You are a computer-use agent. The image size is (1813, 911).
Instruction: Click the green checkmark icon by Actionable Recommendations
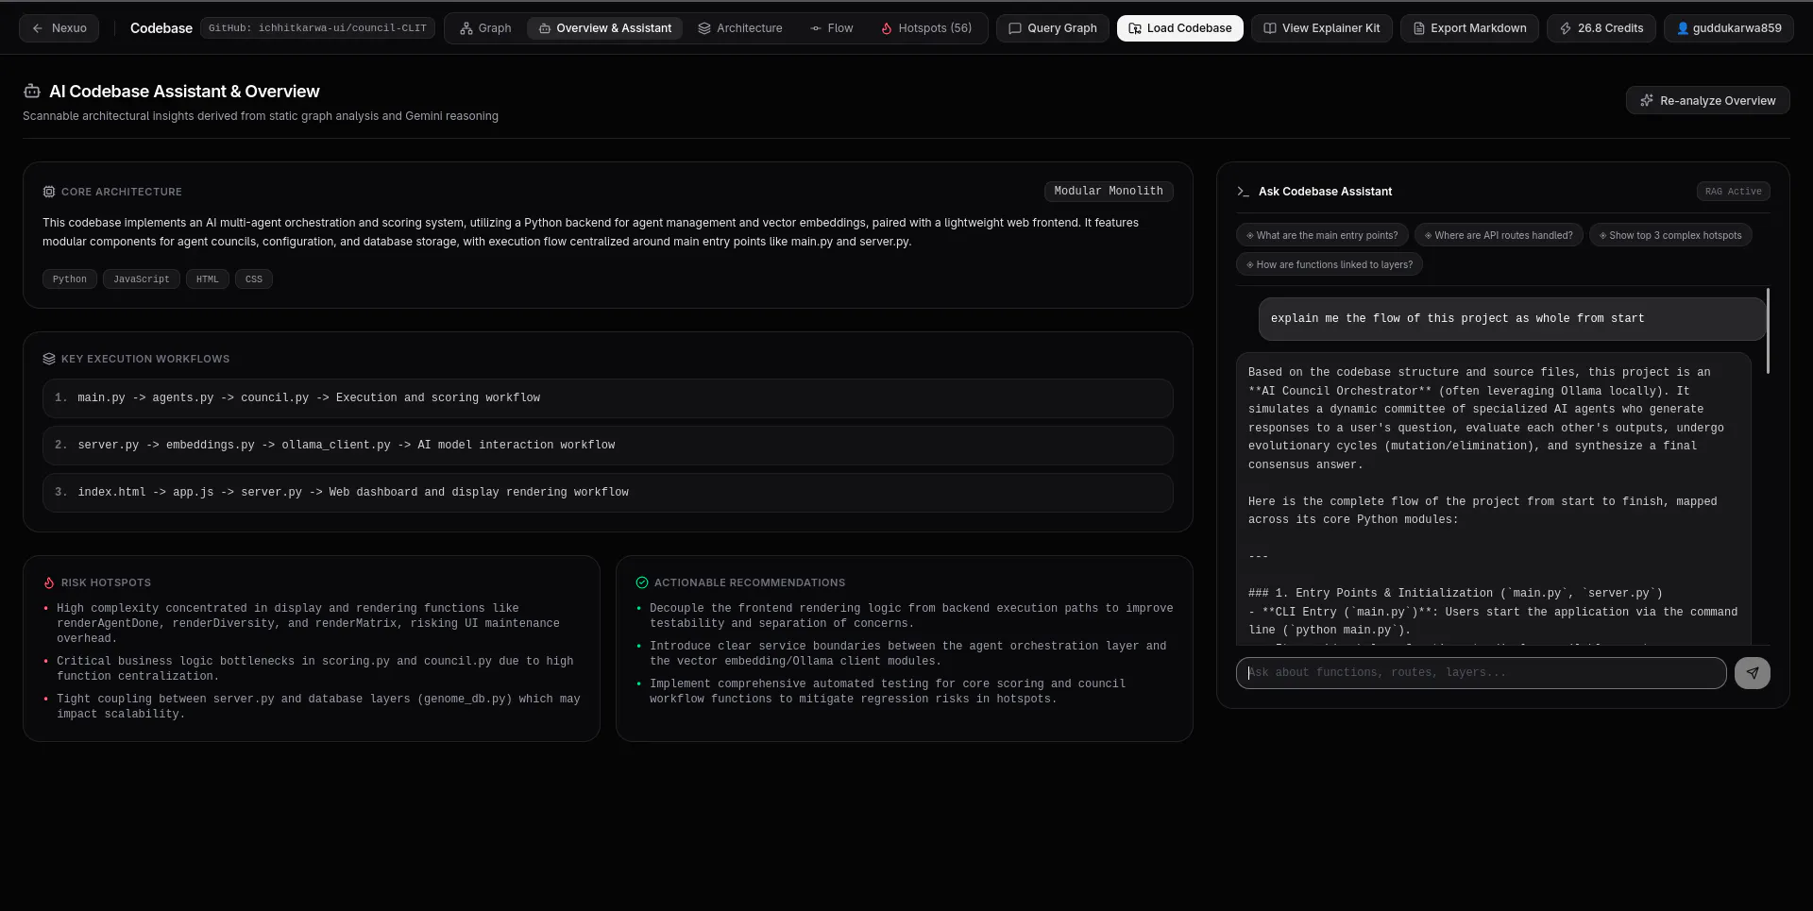[x=642, y=582]
